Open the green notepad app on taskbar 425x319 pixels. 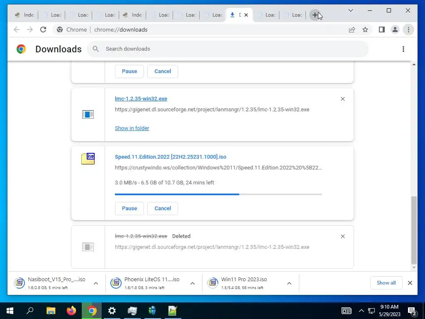(173, 311)
